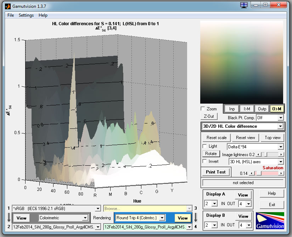The width and height of the screenshot is (292, 237).
Task: Click left arrow of Image lightness slider
Action: tap(258, 154)
